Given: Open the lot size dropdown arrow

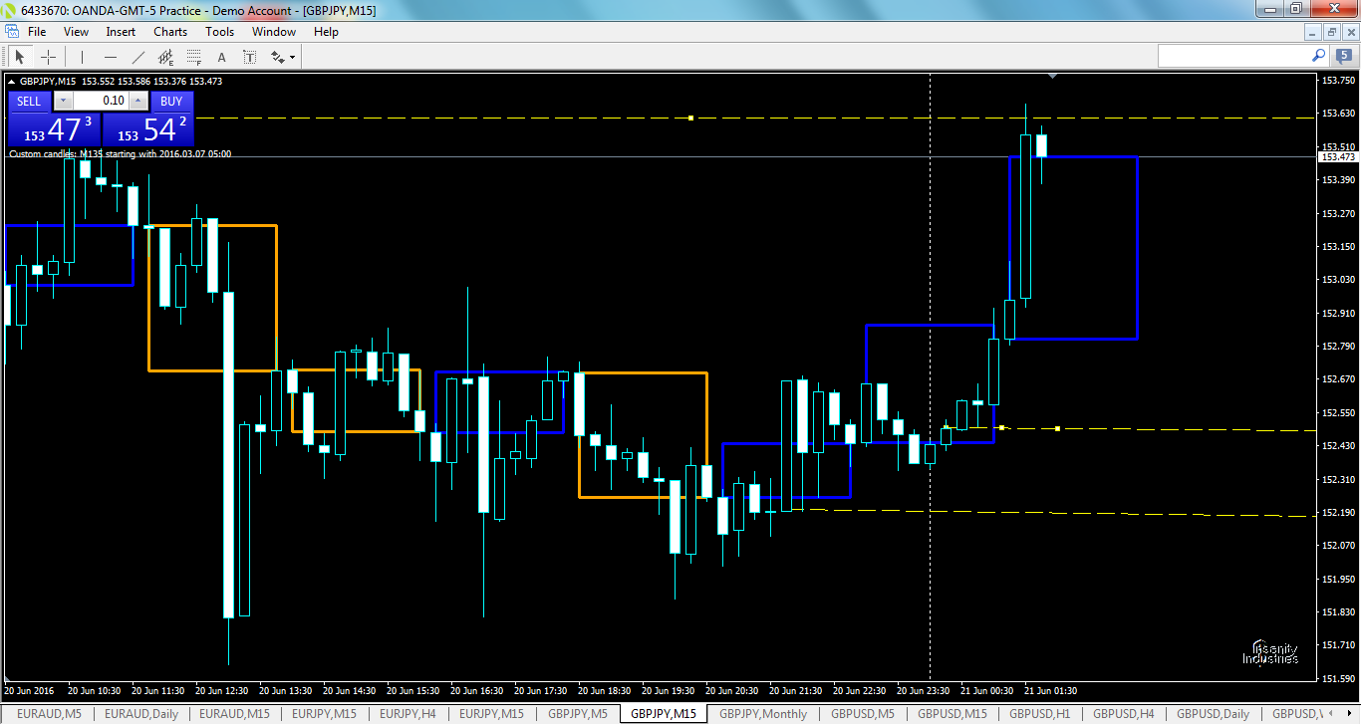Looking at the screenshot, I should (x=63, y=101).
